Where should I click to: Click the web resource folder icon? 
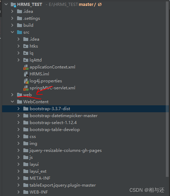point(20,95)
